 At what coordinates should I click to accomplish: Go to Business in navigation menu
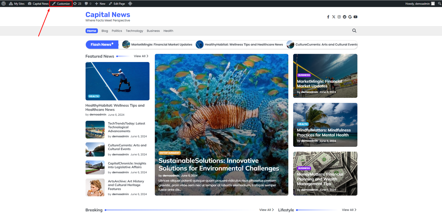pyautogui.click(x=153, y=31)
